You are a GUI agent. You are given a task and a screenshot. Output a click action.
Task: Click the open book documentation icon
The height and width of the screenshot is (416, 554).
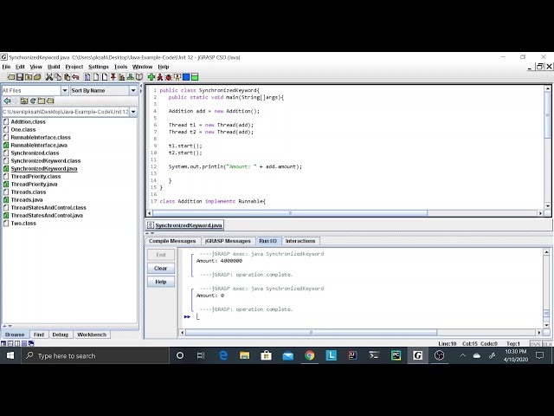[139, 77]
